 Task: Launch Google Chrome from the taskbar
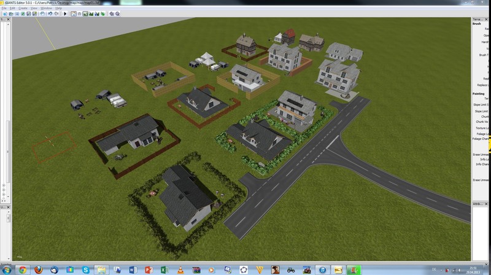coord(23,269)
